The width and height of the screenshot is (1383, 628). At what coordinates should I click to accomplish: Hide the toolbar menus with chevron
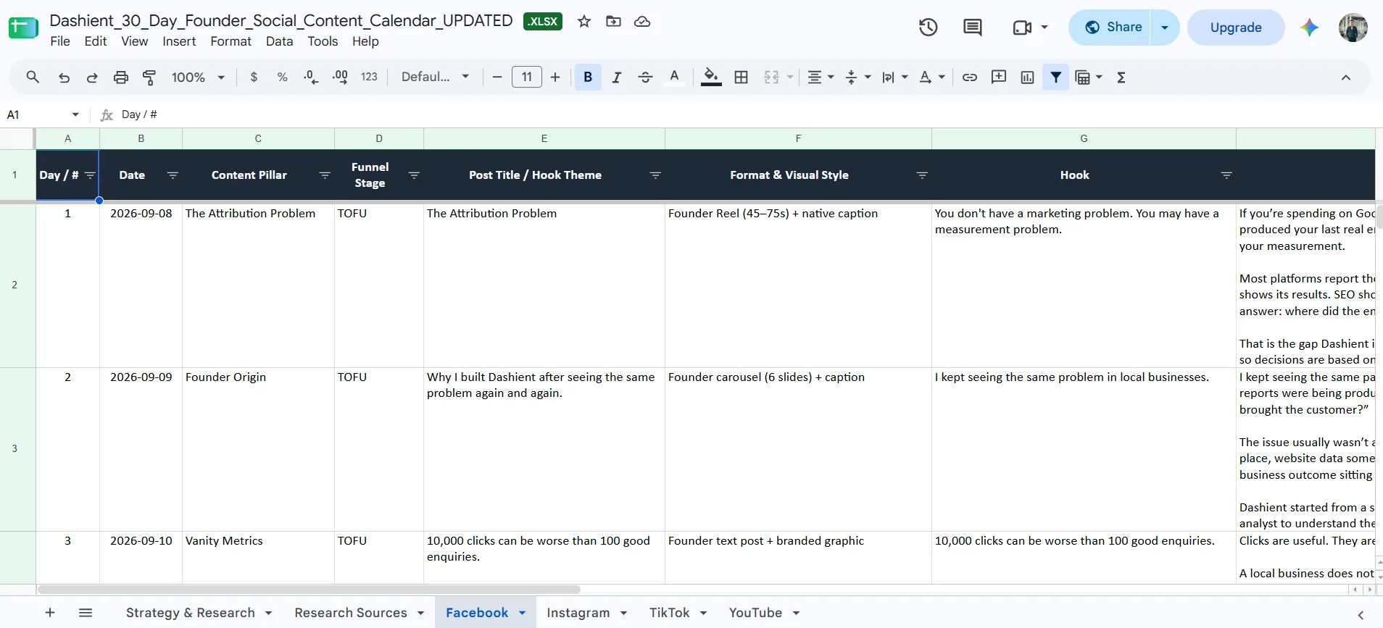click(1346, 78)
